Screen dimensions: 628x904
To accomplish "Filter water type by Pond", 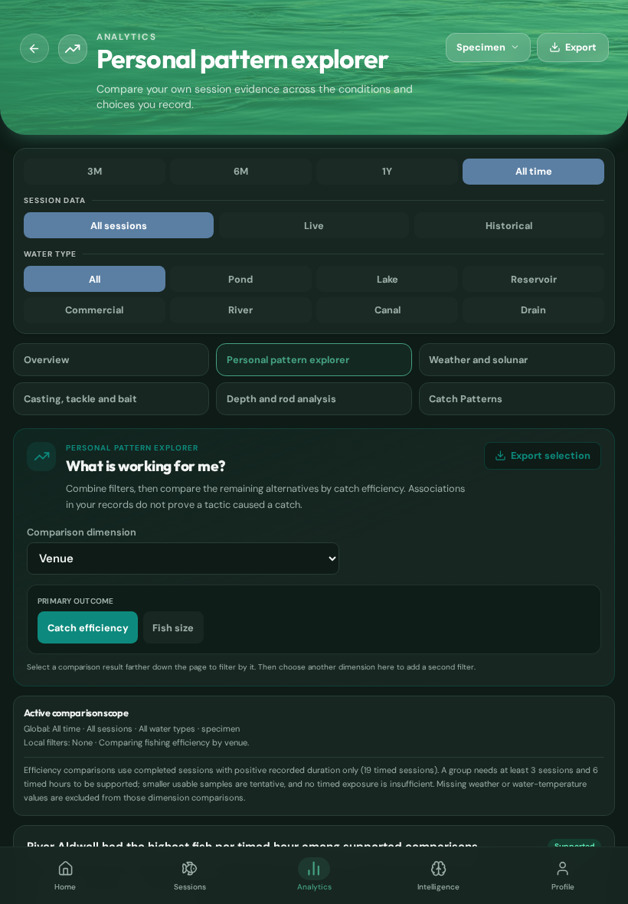I will tap(240, 279).
